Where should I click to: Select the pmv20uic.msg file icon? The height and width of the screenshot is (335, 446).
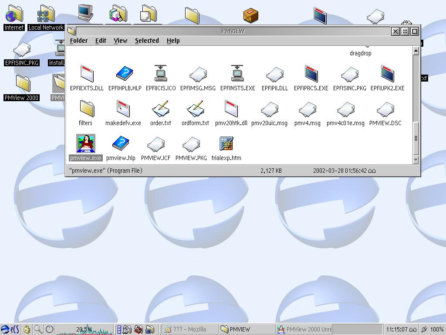point(269,109)
